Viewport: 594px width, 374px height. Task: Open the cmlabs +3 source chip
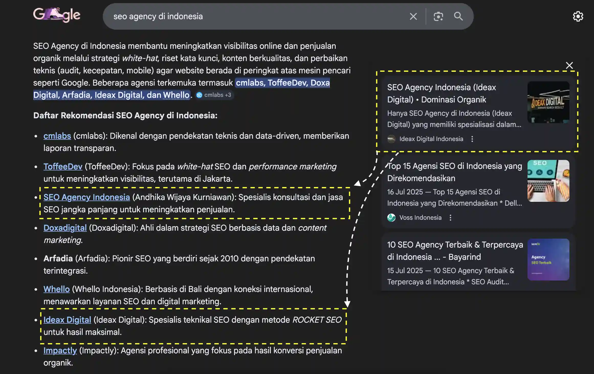pyautogui.click(x=214, y=95)
